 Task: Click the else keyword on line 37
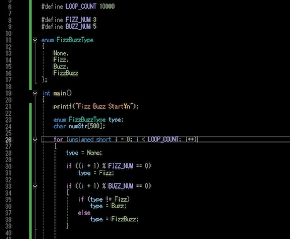click(84, 213)
